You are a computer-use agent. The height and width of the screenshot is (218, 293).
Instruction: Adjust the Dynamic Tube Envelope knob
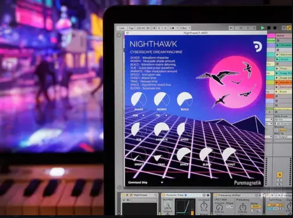click(204, 205)
